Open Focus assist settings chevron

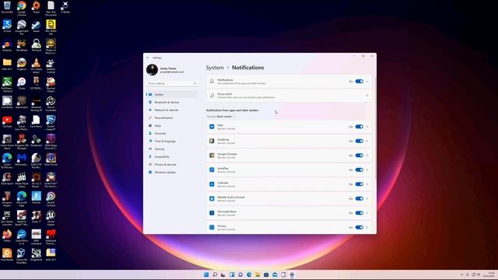point(367,96)
